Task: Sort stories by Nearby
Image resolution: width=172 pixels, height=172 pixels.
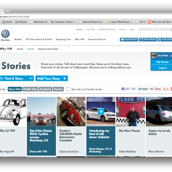Action: [58, 89]
